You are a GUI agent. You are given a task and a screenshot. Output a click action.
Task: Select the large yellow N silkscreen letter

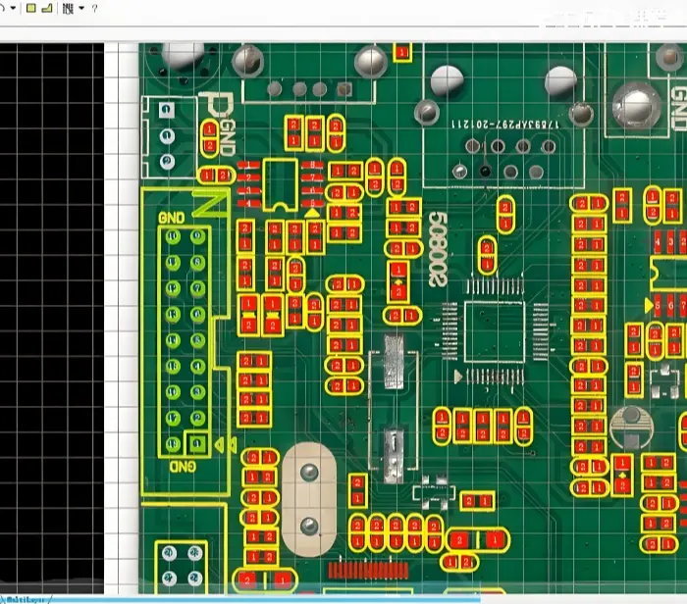207,204
